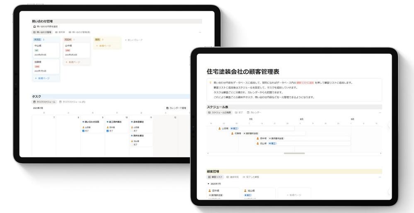This screenshot has width=414, height=213.
Task: Switch to カレンダー tab in スケジュール表
Action: coord(254,112)
